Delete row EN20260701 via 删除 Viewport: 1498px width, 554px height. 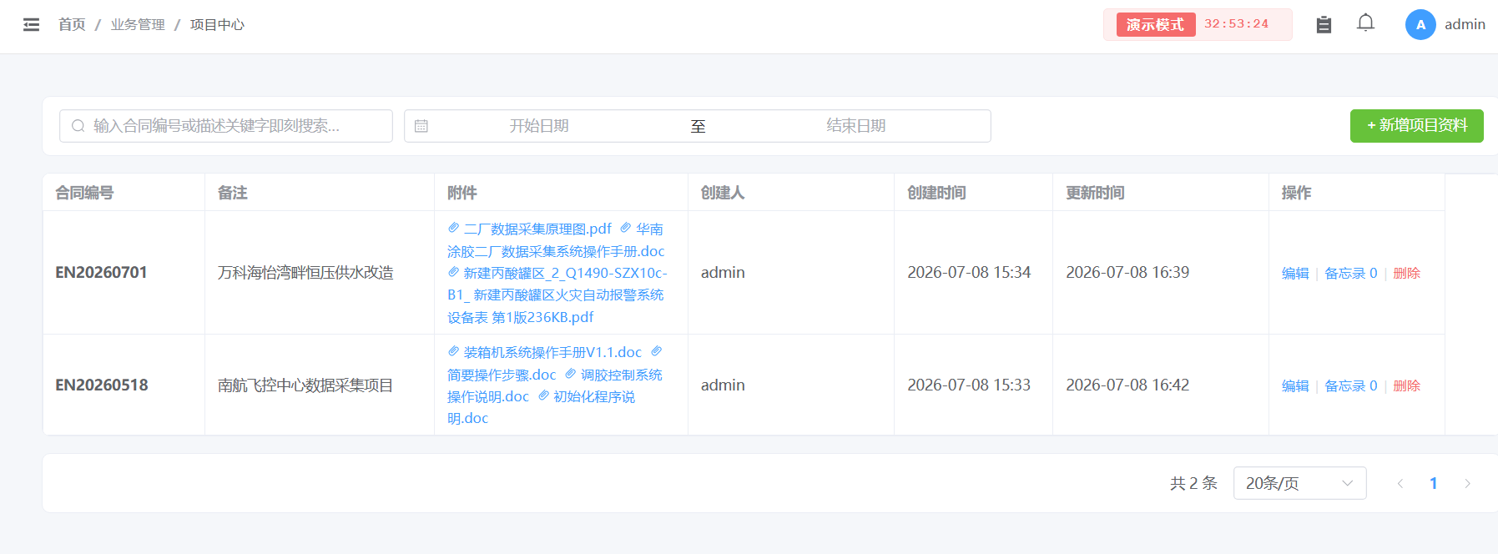(1406, 274)
